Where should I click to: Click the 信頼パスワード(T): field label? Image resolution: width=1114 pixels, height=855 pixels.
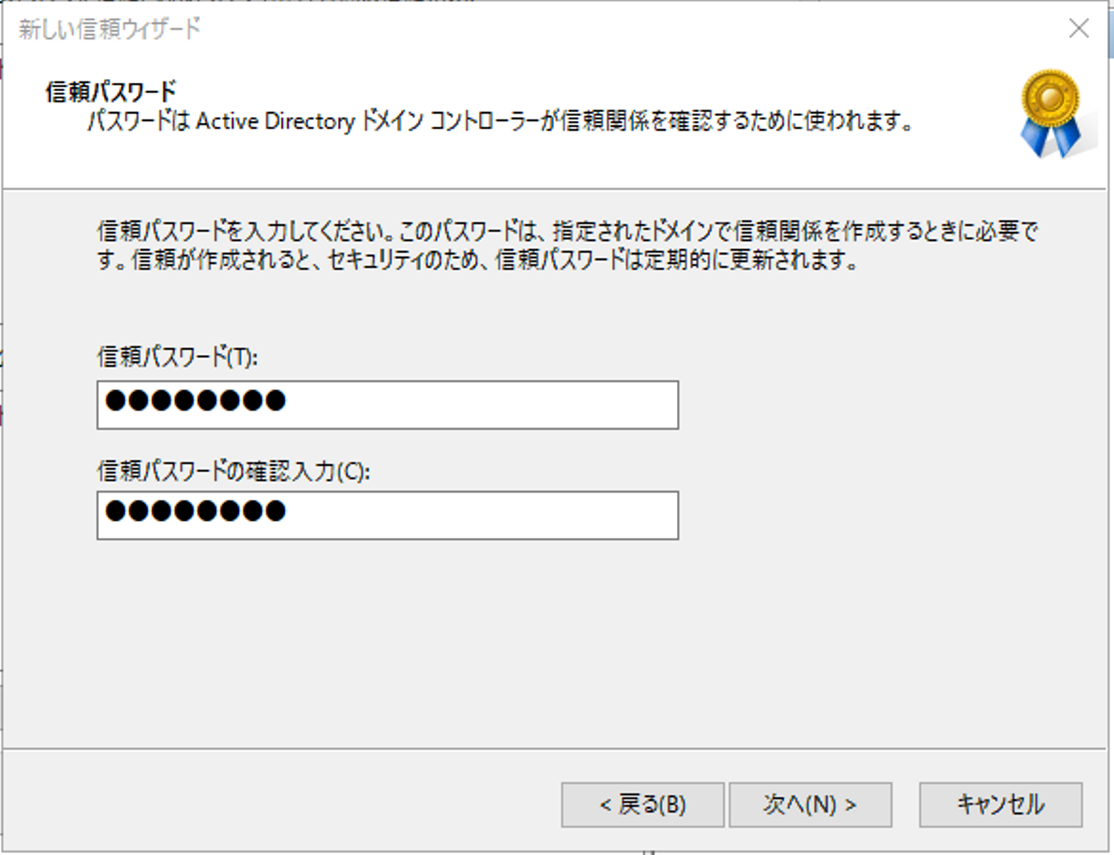(x=177, y=357)
